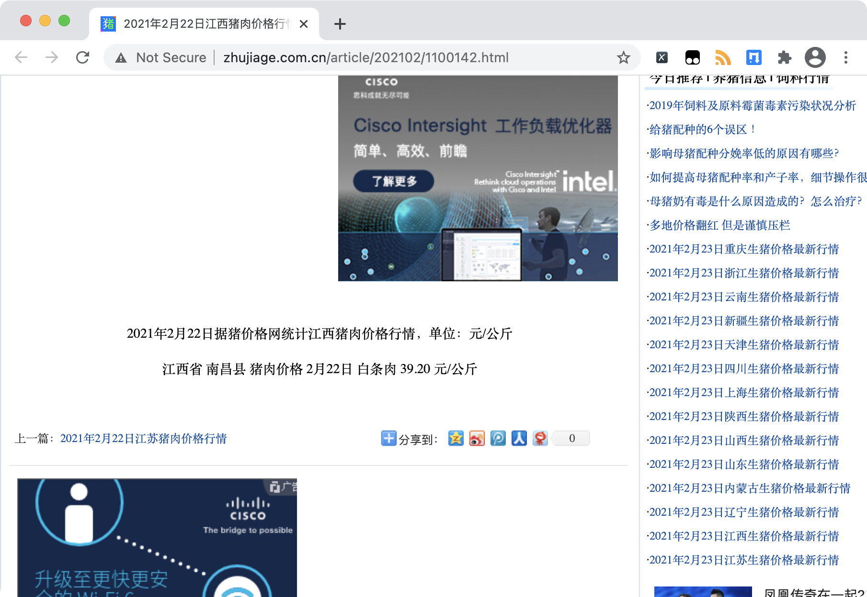The height and width of the screenshot is (597, 867).
Task: Open the Chrome three-dot menu
Action: pos(845,58)
